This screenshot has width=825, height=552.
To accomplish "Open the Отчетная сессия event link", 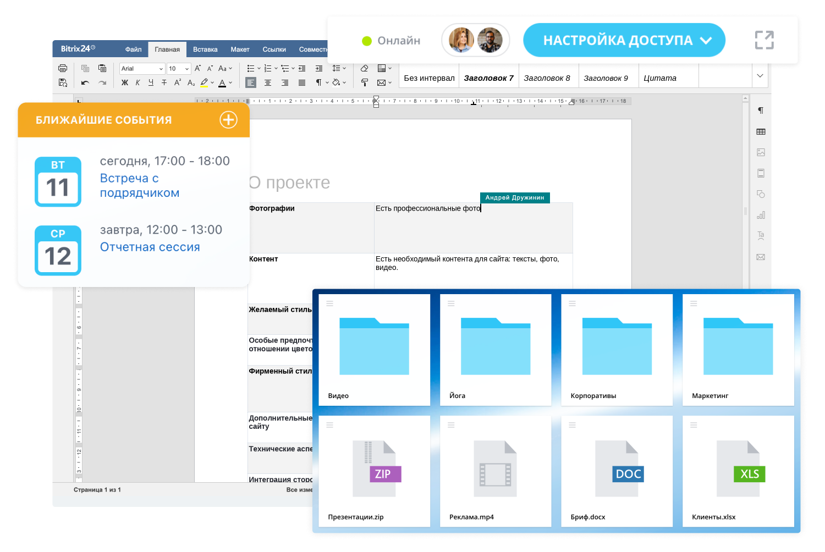I will (x=150, y=247).
